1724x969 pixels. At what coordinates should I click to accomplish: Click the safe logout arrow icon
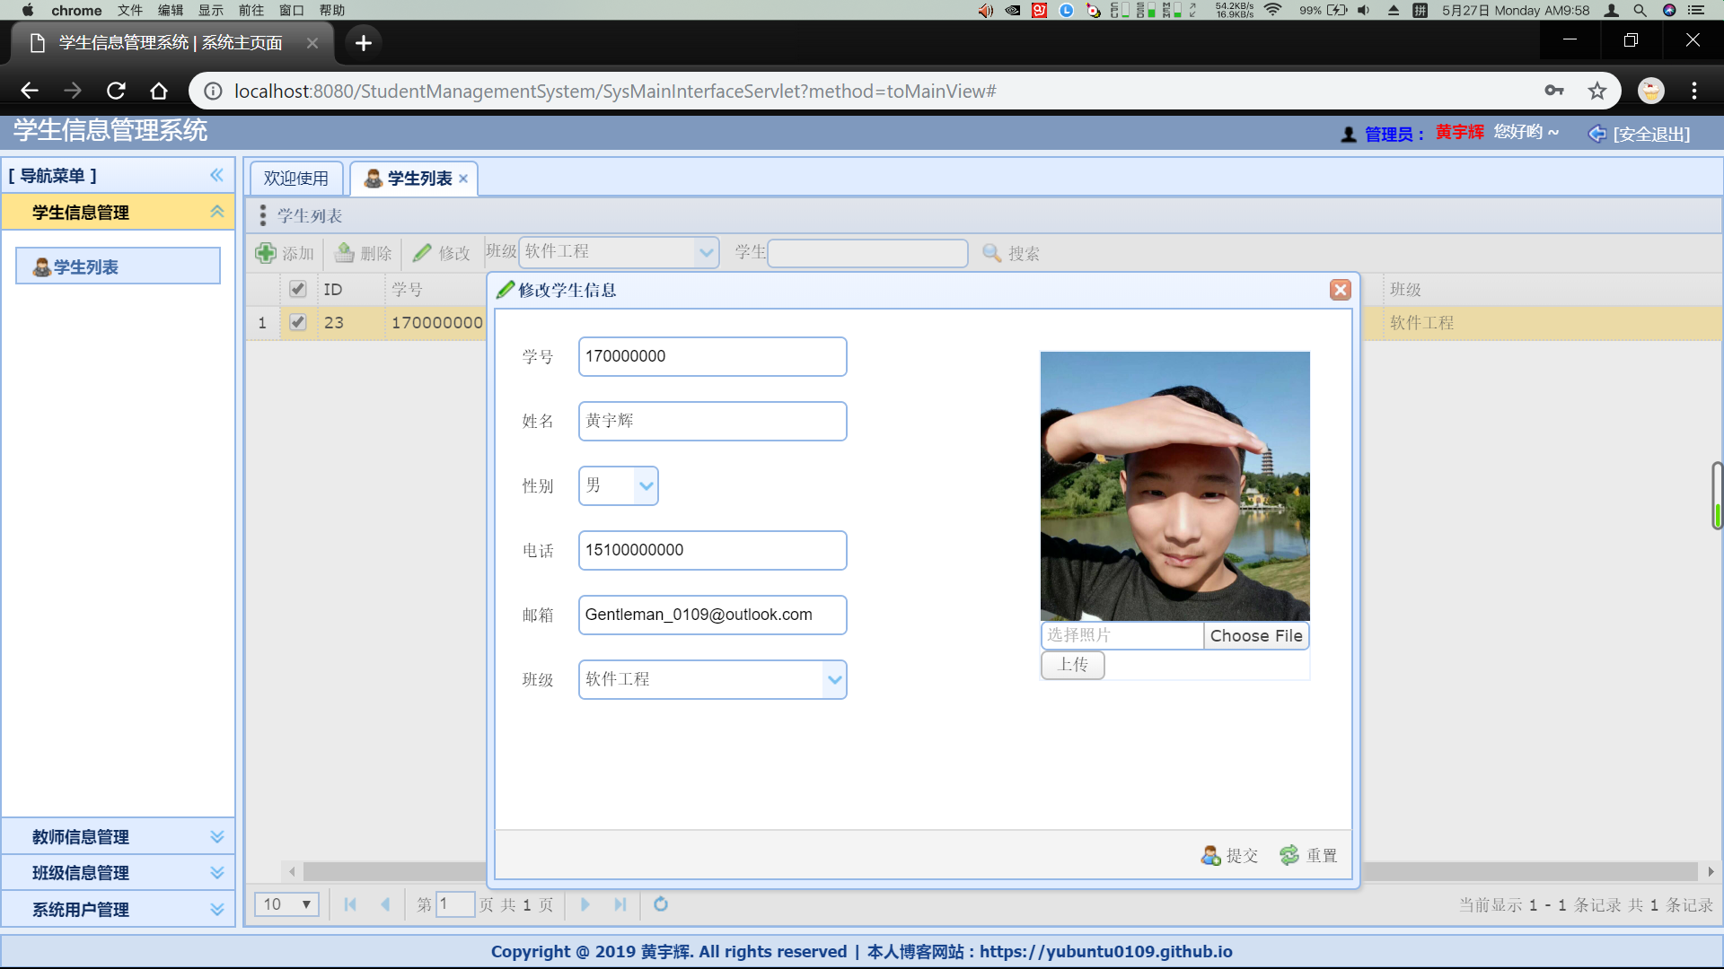[1597, 134]
